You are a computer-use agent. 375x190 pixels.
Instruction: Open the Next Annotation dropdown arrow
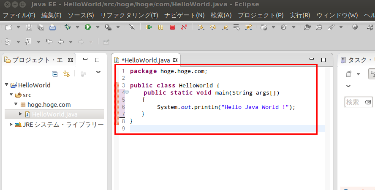click(x=18, y=42)
